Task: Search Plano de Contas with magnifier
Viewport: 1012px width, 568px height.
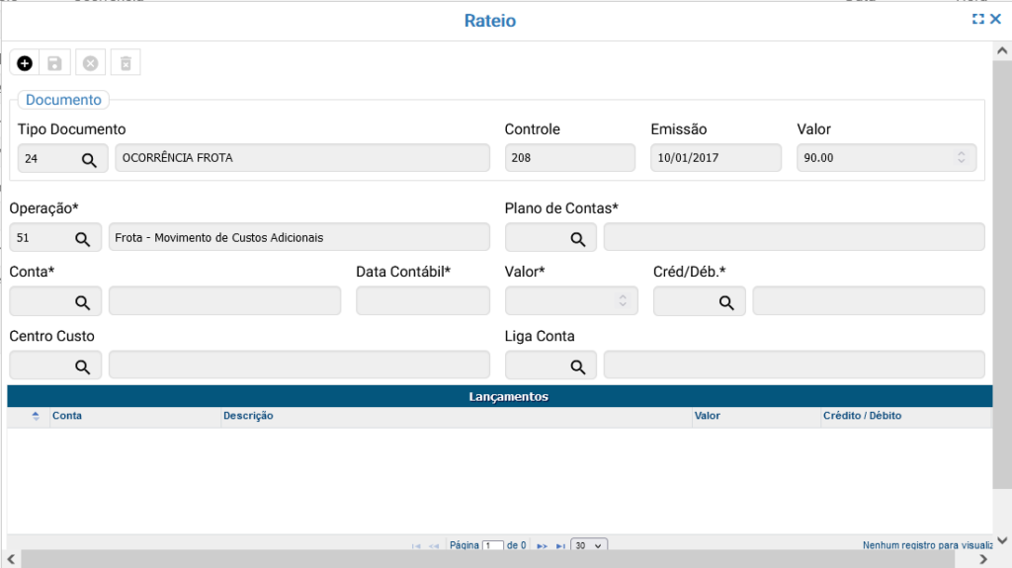Action: coord(577,238)
